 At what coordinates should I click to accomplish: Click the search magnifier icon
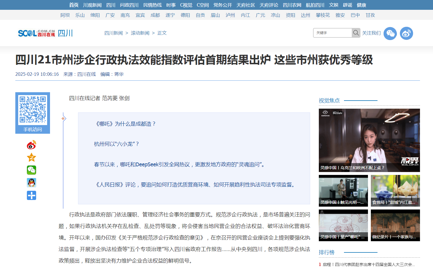coord(356,33)
